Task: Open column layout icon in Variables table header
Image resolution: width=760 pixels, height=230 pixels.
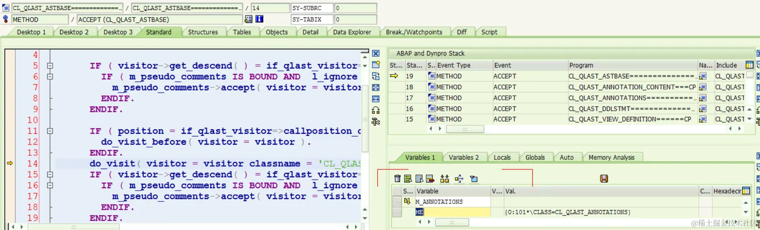Action: [x=746, y=191]
